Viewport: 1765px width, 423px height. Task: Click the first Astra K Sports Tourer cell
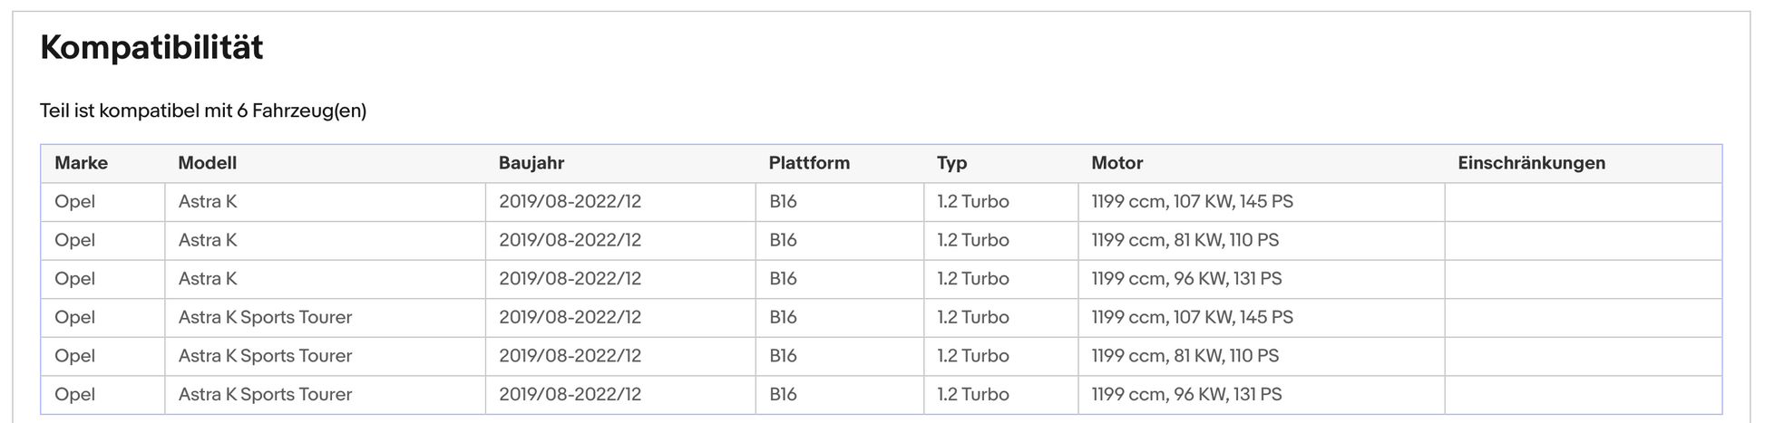click(325, 318)
